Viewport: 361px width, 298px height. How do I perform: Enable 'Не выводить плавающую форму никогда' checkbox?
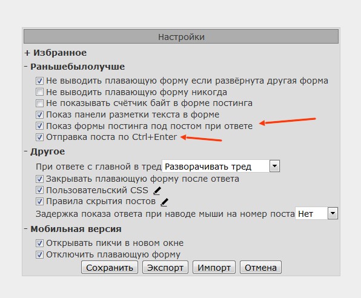(39, 92)
